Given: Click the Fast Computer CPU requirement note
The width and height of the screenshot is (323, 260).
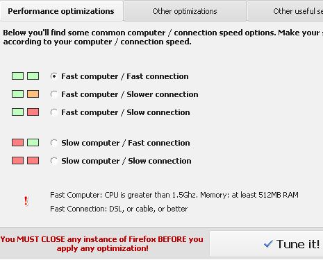Looking at the screenshot, I should (x=174, y=195).
